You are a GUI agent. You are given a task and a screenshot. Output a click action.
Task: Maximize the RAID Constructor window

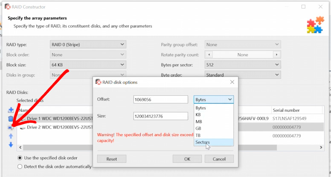coord(303,7)
